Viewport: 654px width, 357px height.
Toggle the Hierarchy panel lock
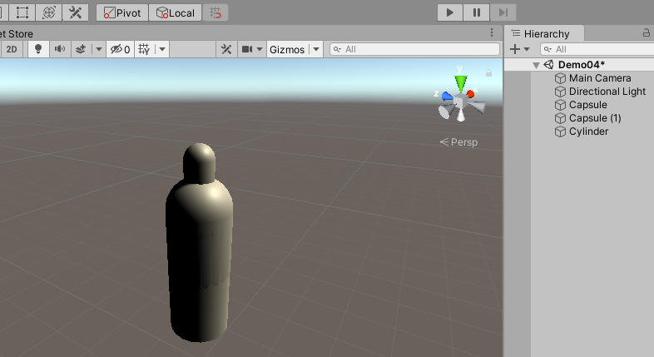pos(646,32)
